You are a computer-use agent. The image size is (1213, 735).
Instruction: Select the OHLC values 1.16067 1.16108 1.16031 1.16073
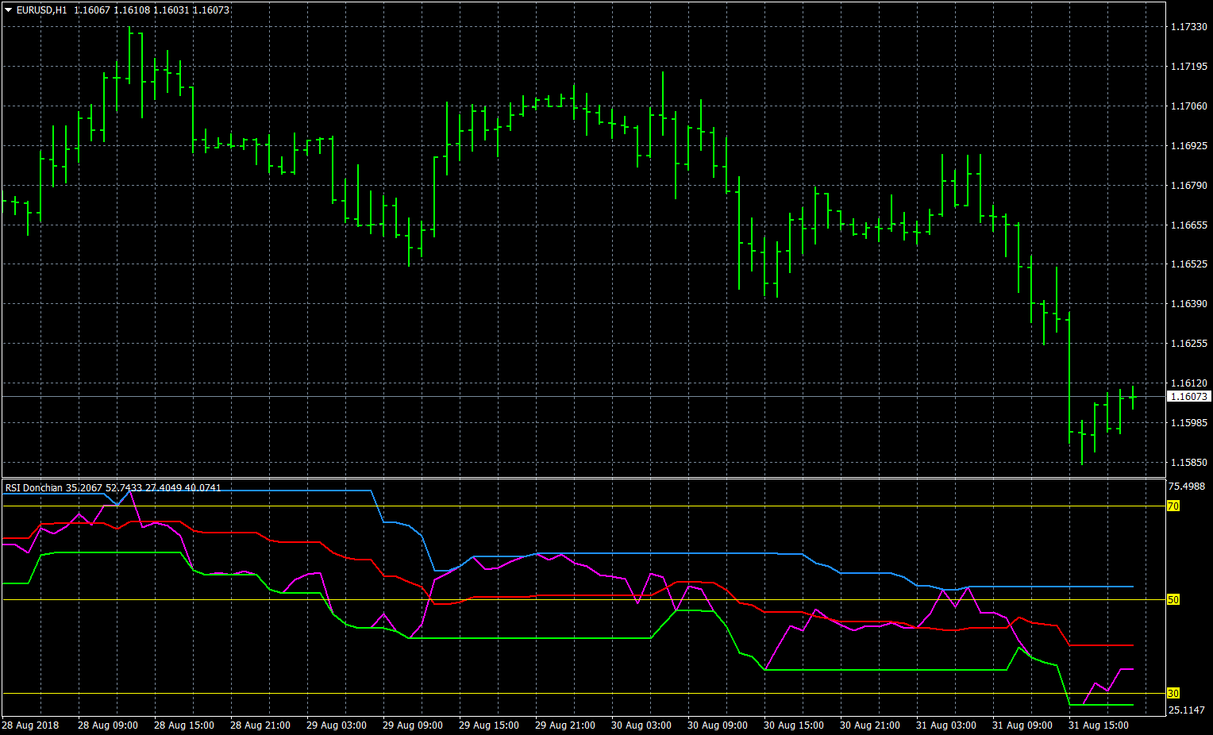(152, 10)
